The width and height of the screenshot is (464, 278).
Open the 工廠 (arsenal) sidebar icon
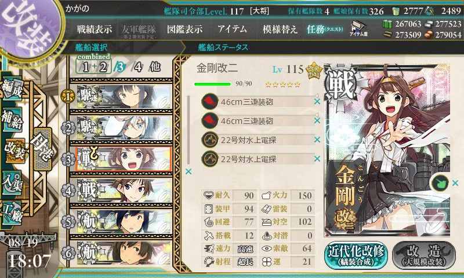[12, 213]
